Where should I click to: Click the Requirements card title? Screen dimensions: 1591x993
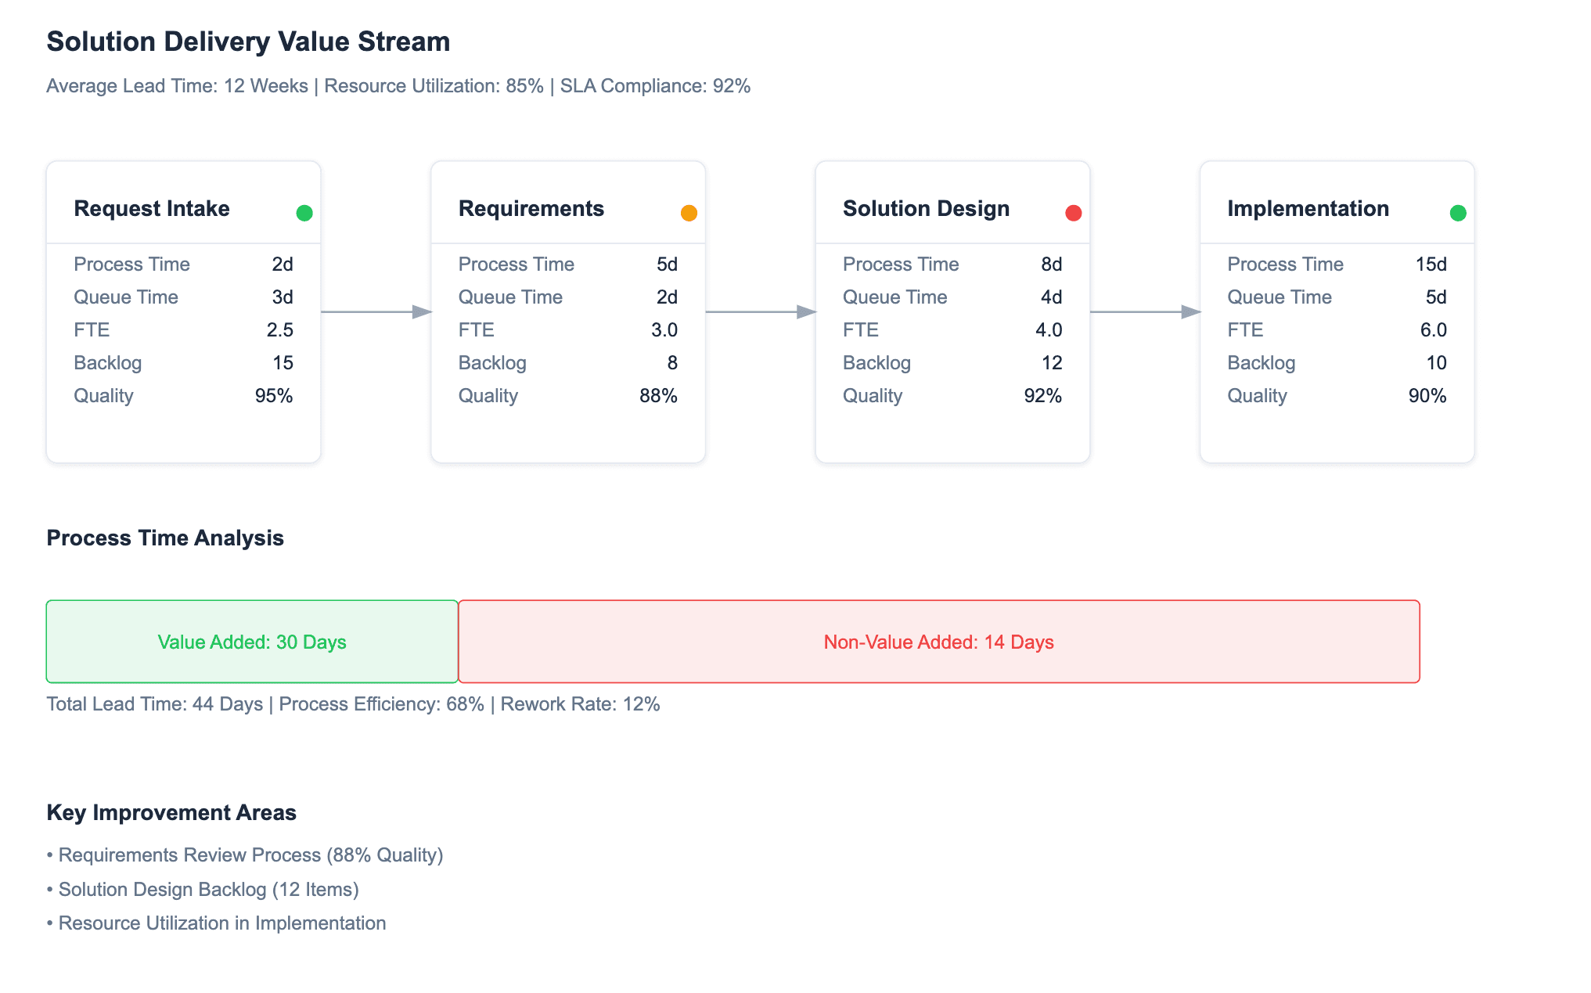click(531, 209)
